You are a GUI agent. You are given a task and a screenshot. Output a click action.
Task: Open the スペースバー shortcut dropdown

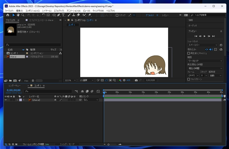203,45
